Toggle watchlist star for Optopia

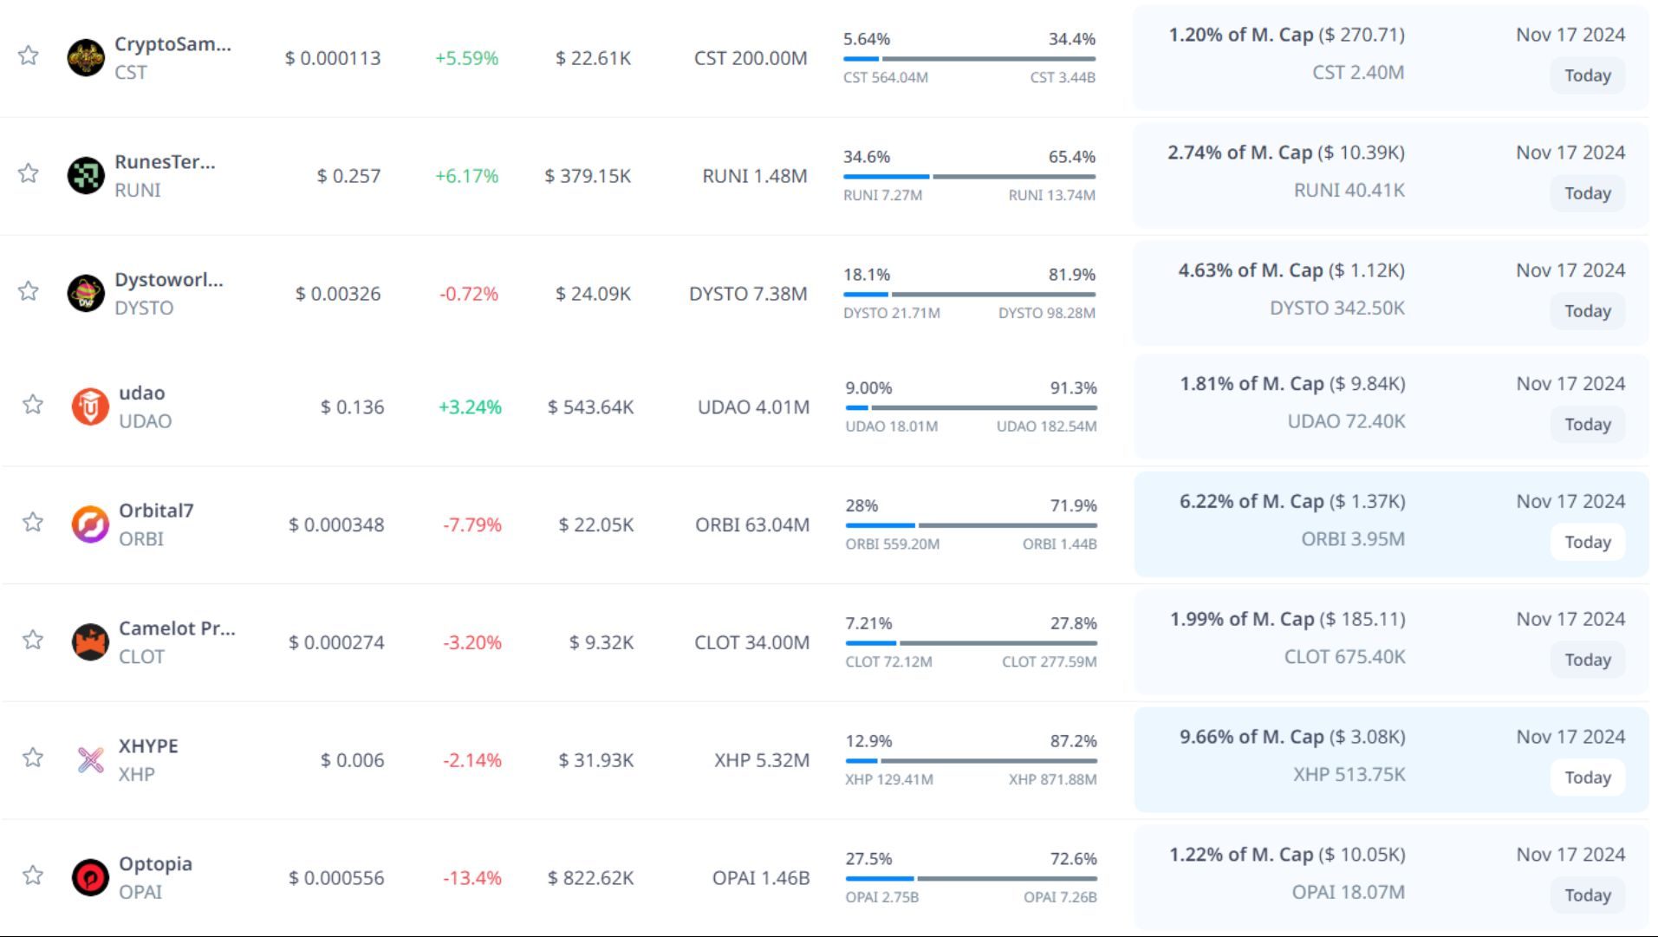(33, 875)
